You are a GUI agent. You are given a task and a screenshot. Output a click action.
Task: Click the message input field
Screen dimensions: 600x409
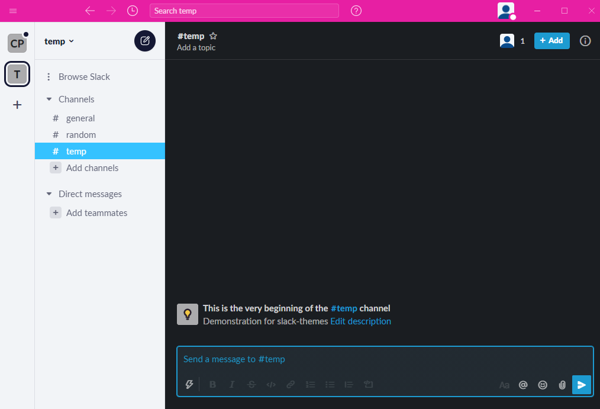point(385,359)
